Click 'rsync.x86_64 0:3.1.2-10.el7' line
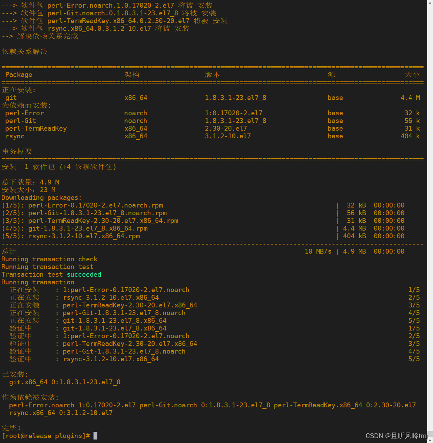433x443 pixels. tap(61, 413)
